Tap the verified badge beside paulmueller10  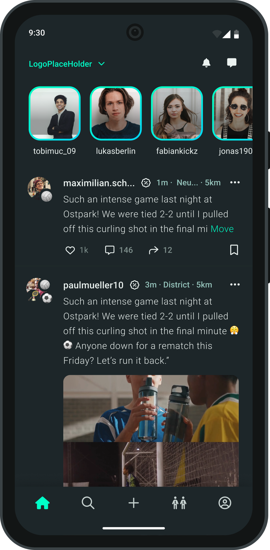(134, 285)
